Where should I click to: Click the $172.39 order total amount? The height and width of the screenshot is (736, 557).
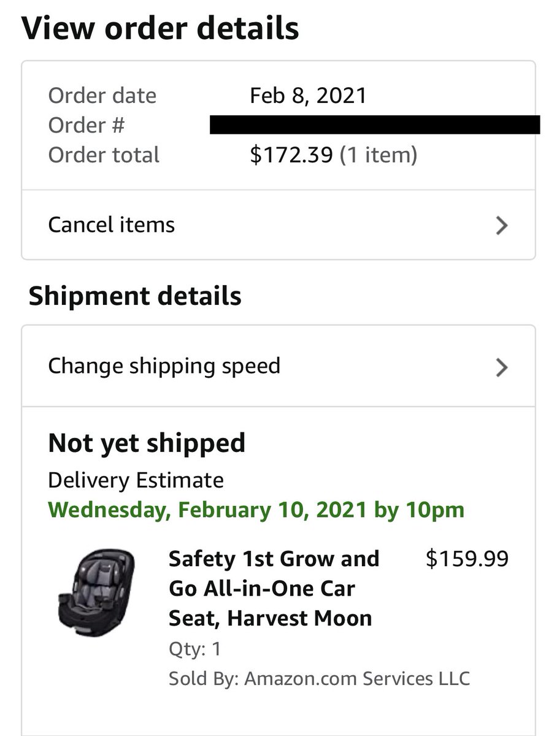coord(293,155)
